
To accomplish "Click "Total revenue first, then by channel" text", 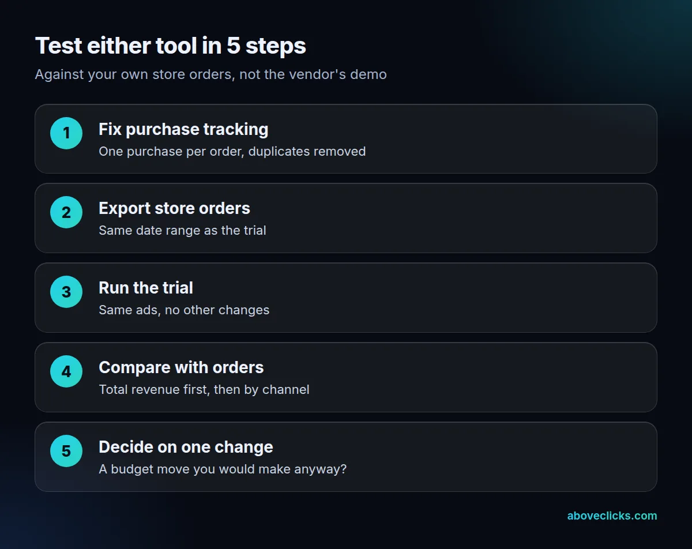I will point(204,389).
